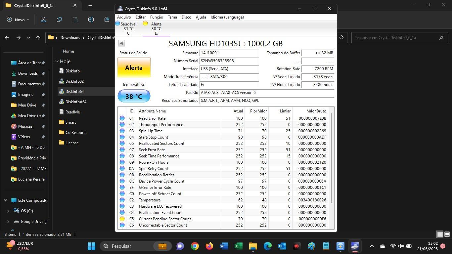Select the Reallocated Sectors Count row
This screenshot has width=452, height=254.
223,144
